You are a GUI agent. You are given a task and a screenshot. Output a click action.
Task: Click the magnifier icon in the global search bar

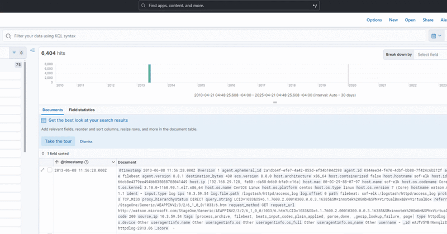point(143,6)
